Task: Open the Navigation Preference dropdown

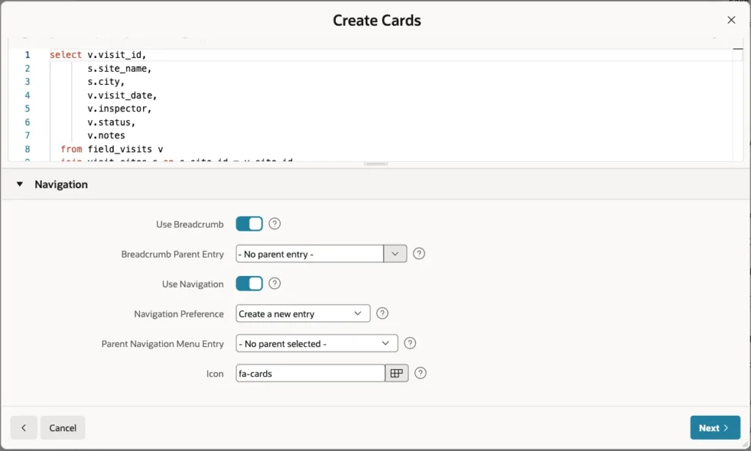Action: click(303, 313)
